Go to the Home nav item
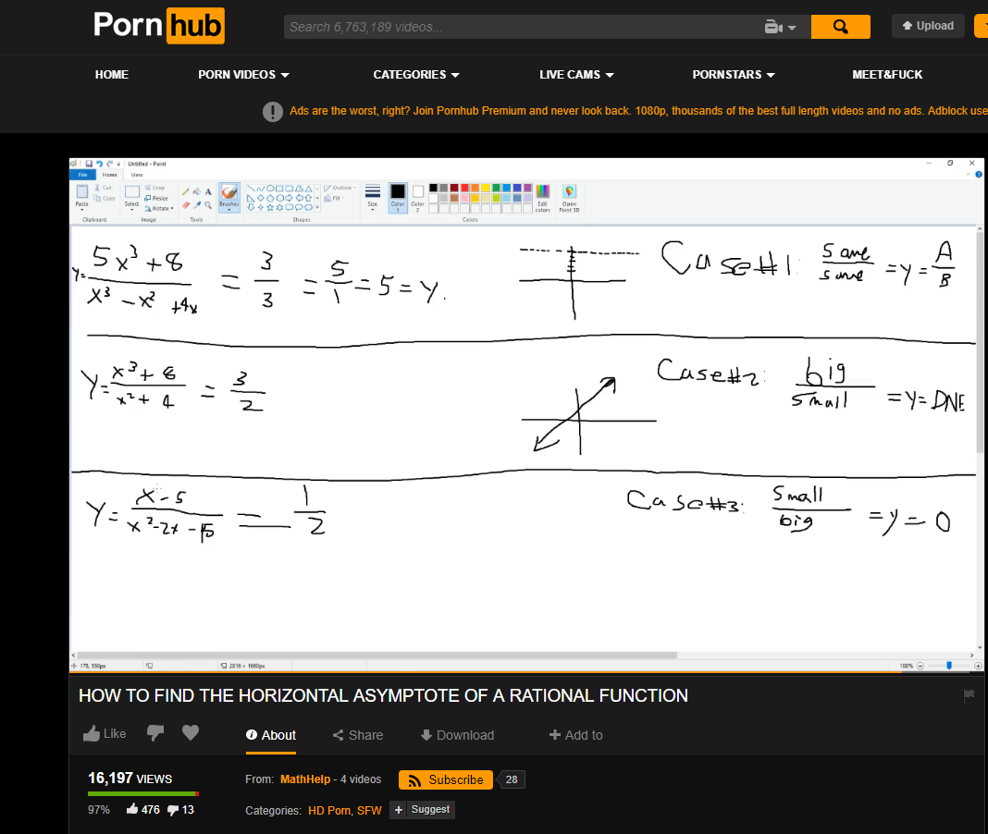 tap(112, 74)
